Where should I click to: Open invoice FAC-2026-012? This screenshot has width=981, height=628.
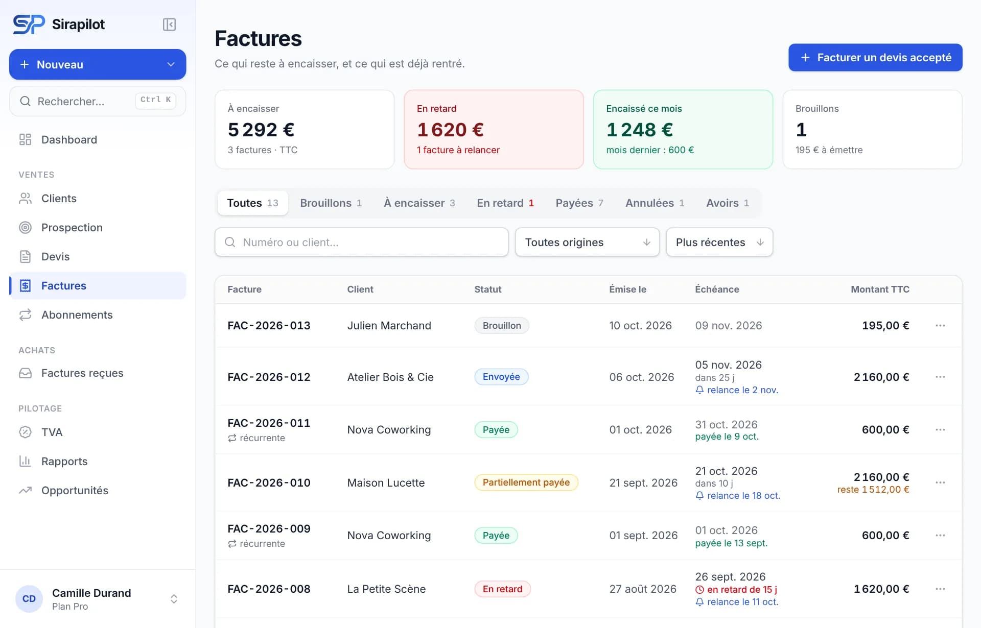(x=269, y=377)
